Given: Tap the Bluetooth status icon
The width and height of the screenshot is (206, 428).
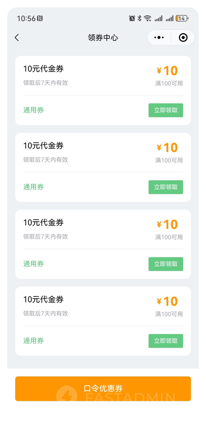Looking at the screenshot, I should point(139,18).
